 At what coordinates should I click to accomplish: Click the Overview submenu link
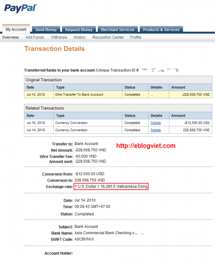[x=10, y=37]
